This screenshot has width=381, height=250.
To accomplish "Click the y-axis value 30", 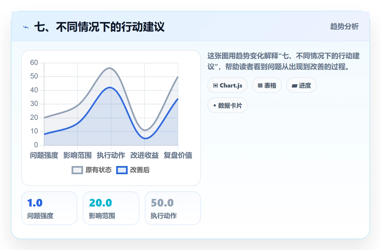I will coord(34,104).
